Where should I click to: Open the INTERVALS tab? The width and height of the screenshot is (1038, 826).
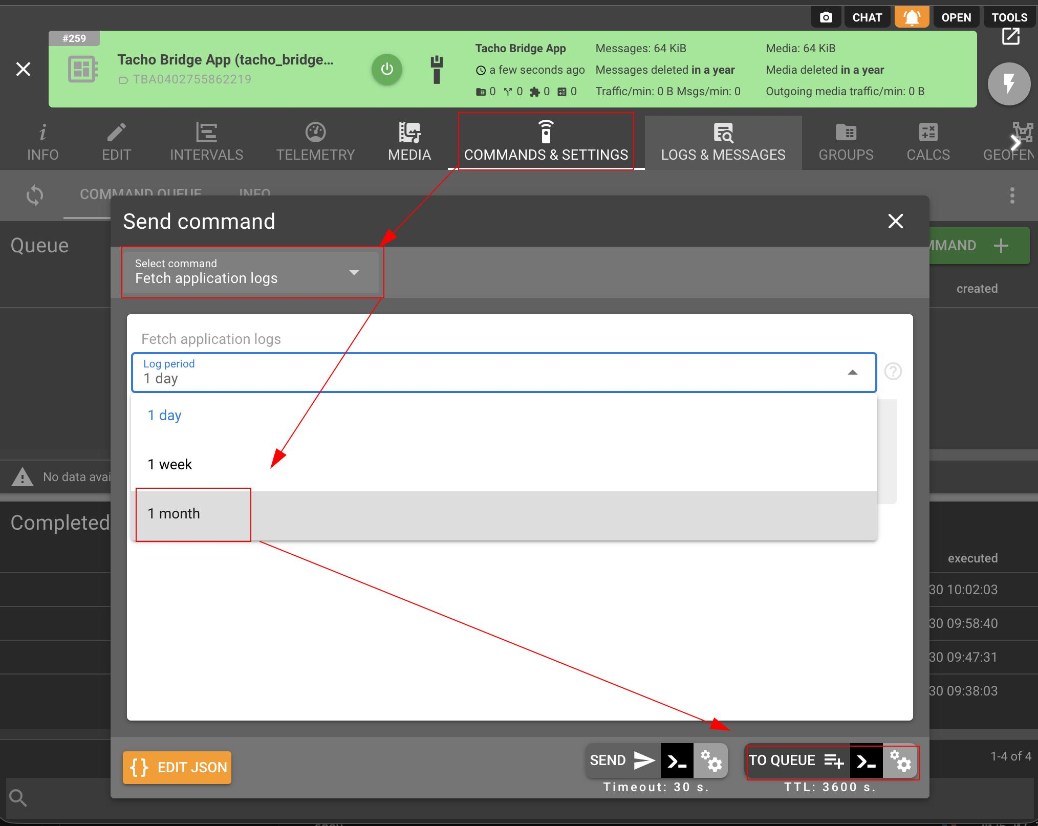[207, 143]
